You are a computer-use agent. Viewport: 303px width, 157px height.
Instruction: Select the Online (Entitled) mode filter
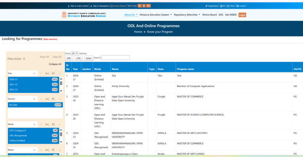point(33,141)
